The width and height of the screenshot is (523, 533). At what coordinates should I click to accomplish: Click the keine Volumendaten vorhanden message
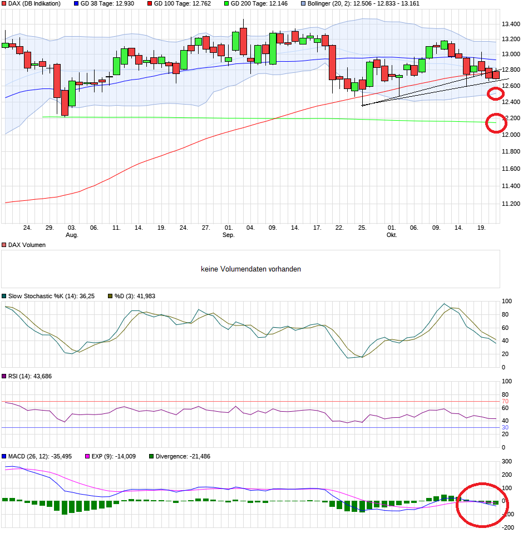coord(251,269)
